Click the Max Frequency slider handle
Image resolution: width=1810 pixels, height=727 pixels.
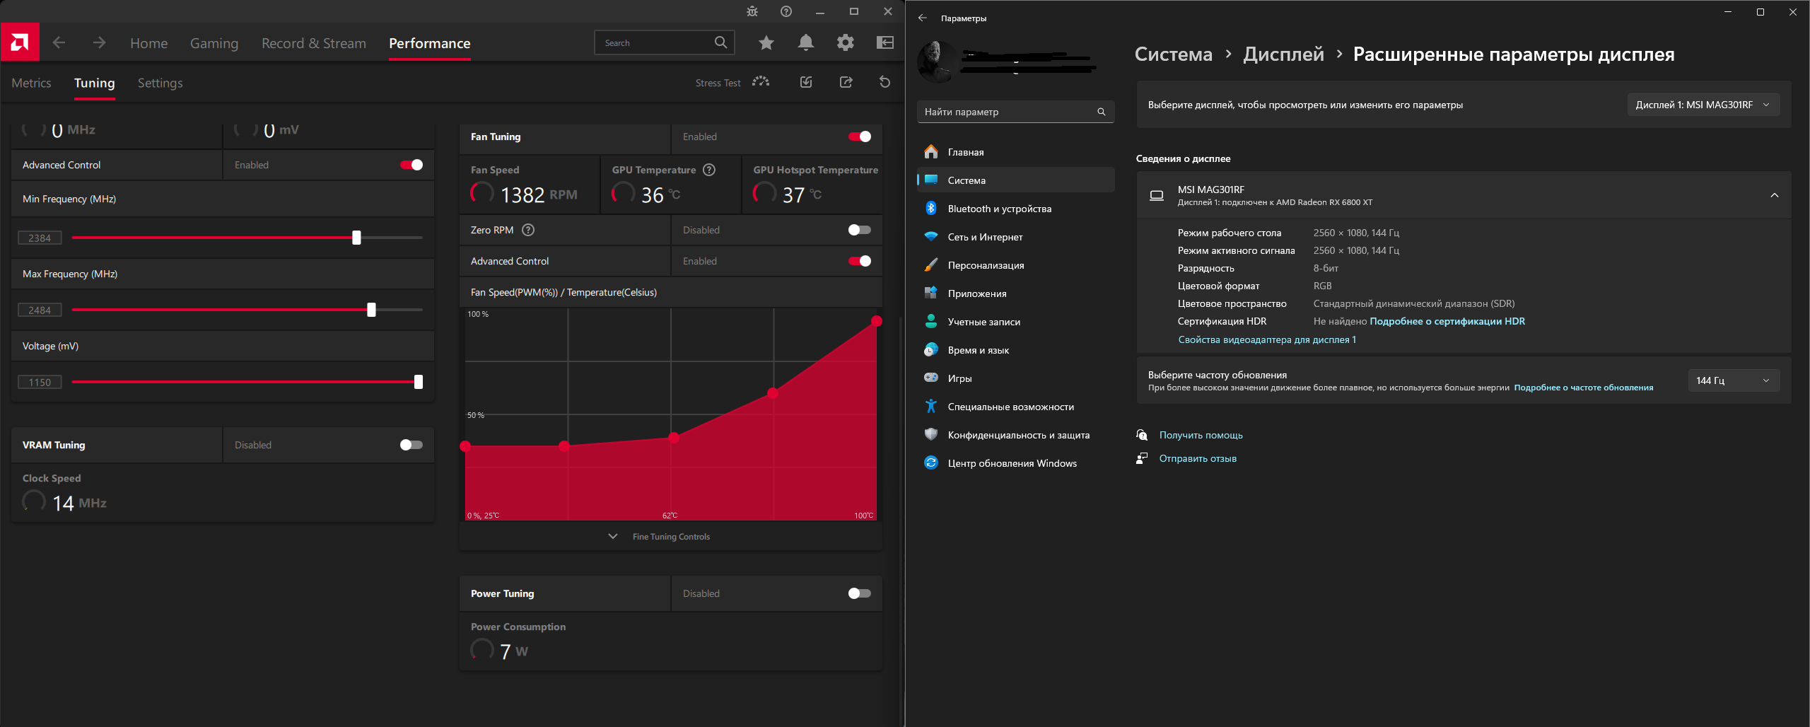click(x=371, y=310)
